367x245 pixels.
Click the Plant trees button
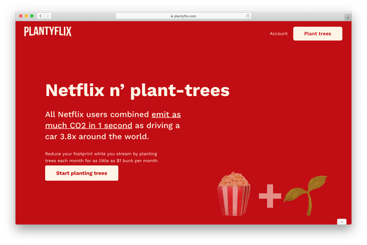pos(317,34)
